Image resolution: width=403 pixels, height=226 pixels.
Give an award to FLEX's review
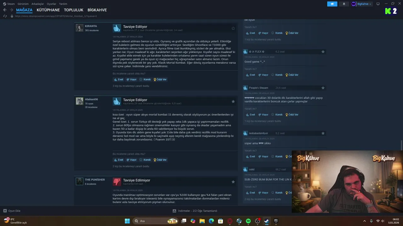292,75
